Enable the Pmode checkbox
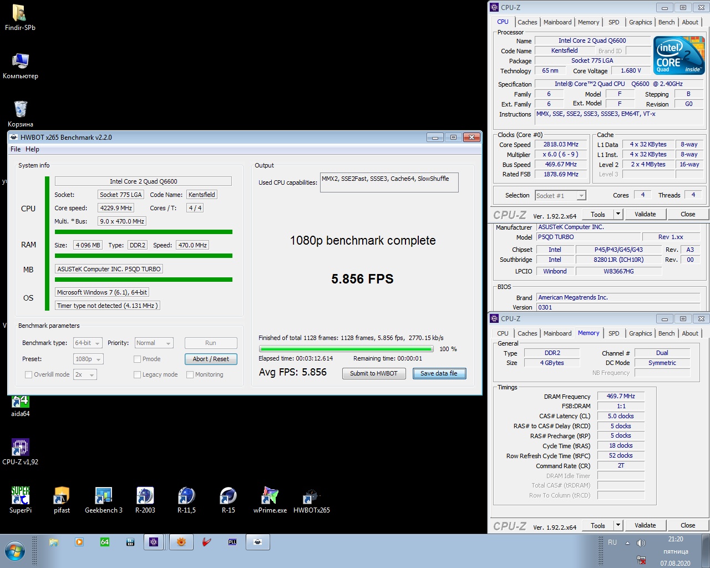 [x=137, y=359]
